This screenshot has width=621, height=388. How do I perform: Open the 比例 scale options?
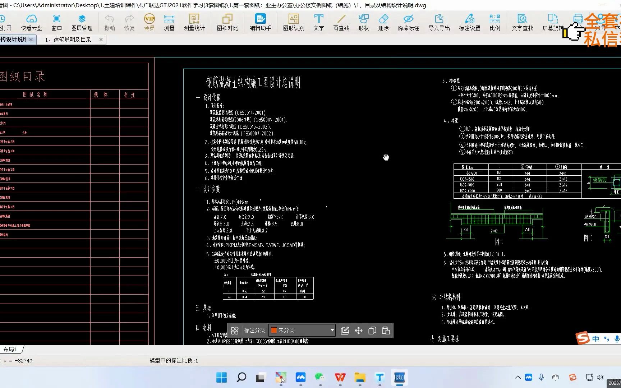494,22
